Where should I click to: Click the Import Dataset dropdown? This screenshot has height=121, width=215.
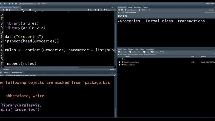131,10
